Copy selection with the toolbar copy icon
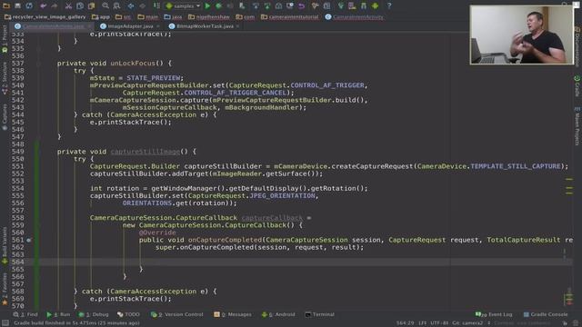The image size is (582, 327). point(80,6)
